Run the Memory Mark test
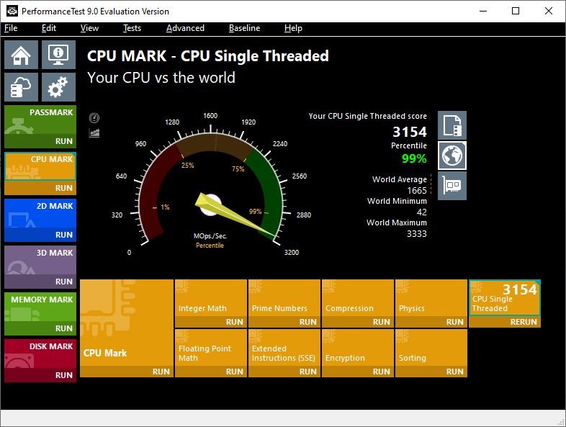Screen dimensions: 566x427 tap(40, 328)
